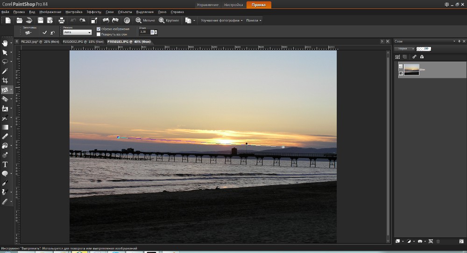467x253 pixels.
Task: Select the Pan hand tool
Action: pos(5,43)
